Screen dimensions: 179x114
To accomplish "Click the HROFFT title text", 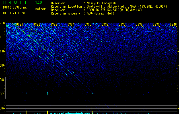I will [18, 2].
